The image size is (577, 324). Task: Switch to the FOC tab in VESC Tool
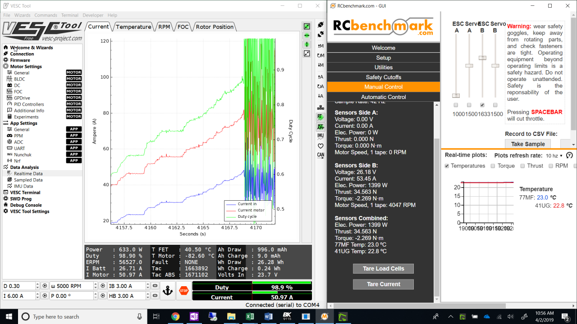(x=183, y=27)
